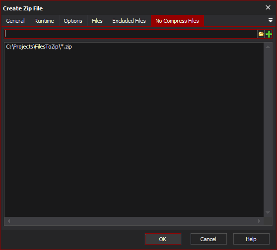
Task: Click the OK button
Action: (x=163, y=239)
